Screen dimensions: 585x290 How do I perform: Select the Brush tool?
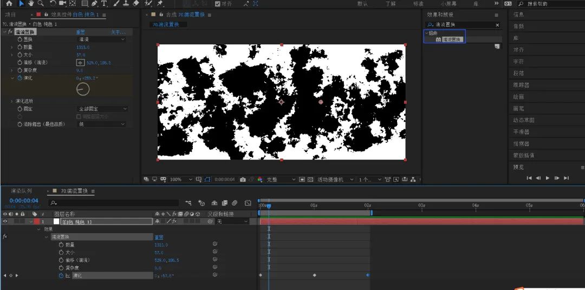pos(116,3)
